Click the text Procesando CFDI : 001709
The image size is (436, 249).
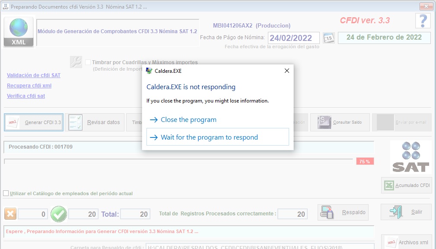click(41, 146)
